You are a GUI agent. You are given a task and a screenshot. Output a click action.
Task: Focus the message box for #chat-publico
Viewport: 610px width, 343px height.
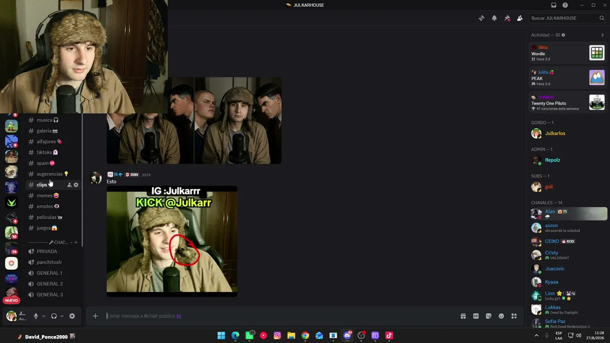pos(281,316)
